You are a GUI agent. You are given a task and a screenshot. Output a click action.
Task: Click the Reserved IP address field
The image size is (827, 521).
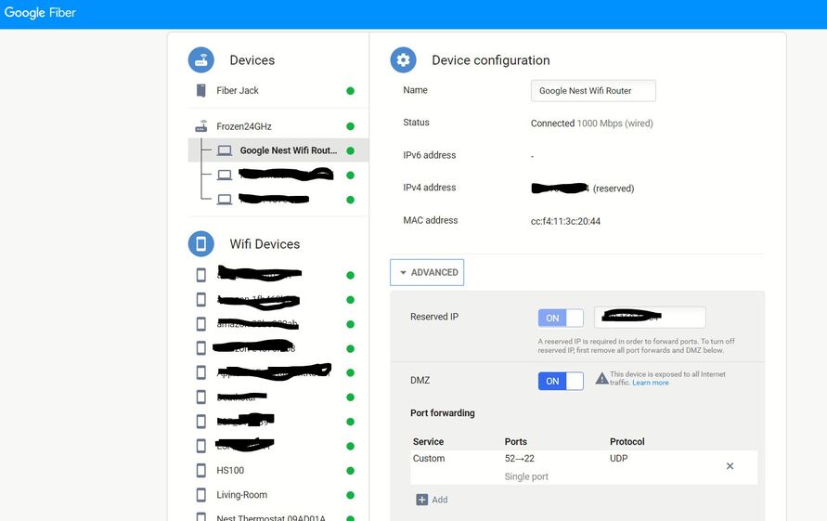pyautogui.click(x=650, y=318)
